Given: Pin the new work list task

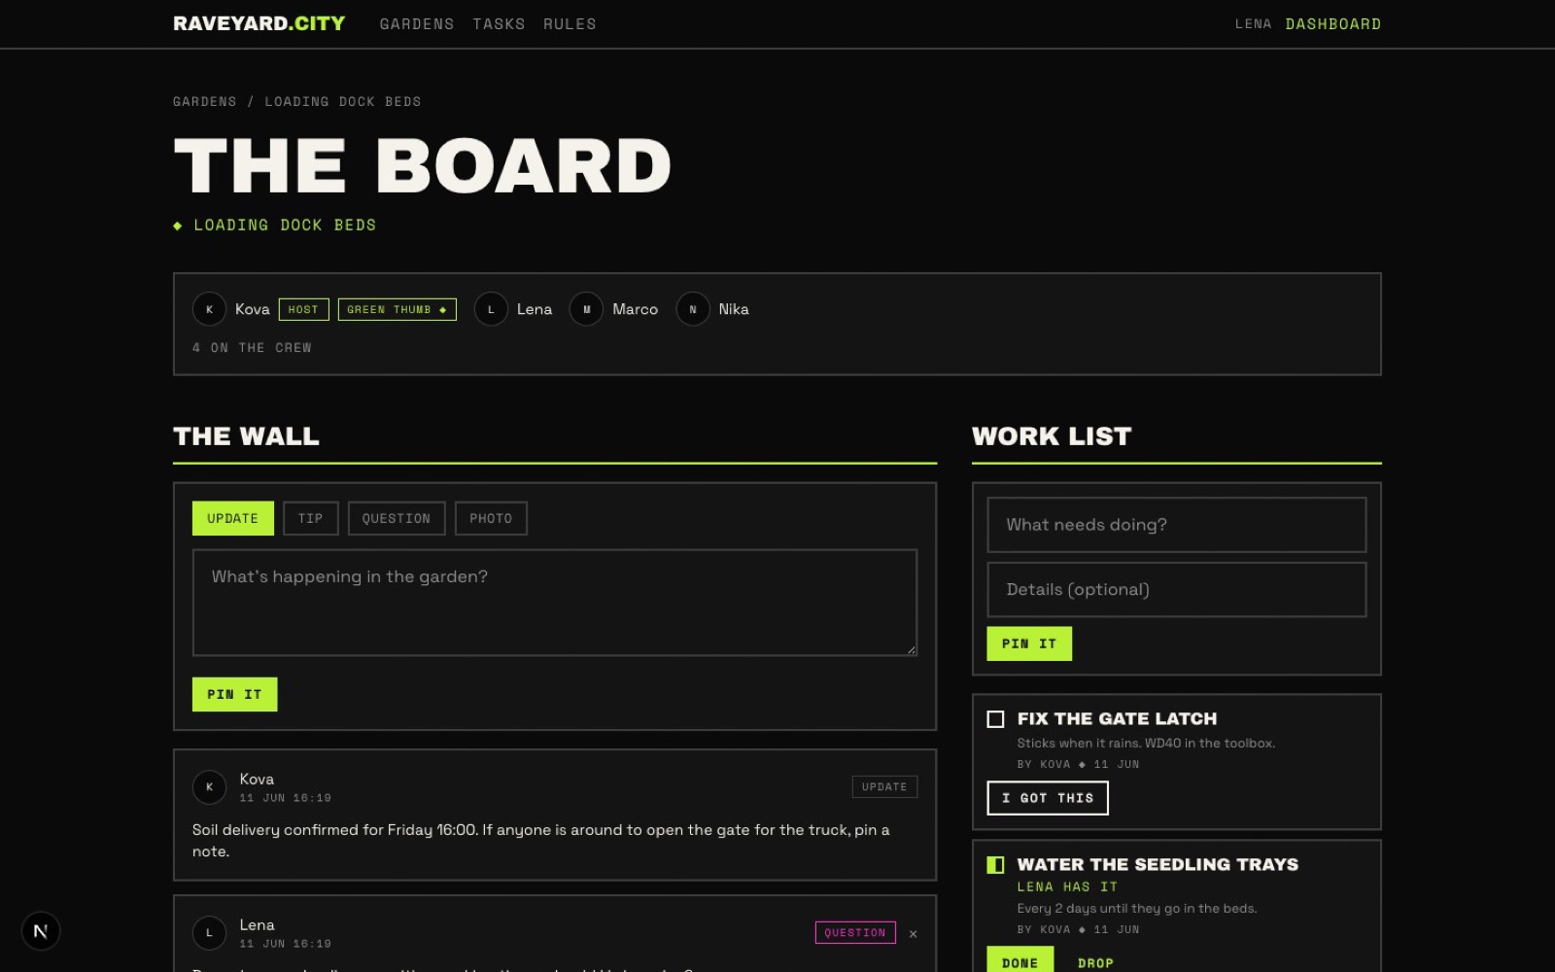Looking at the screenshot, I should [x=1029, y=644].
